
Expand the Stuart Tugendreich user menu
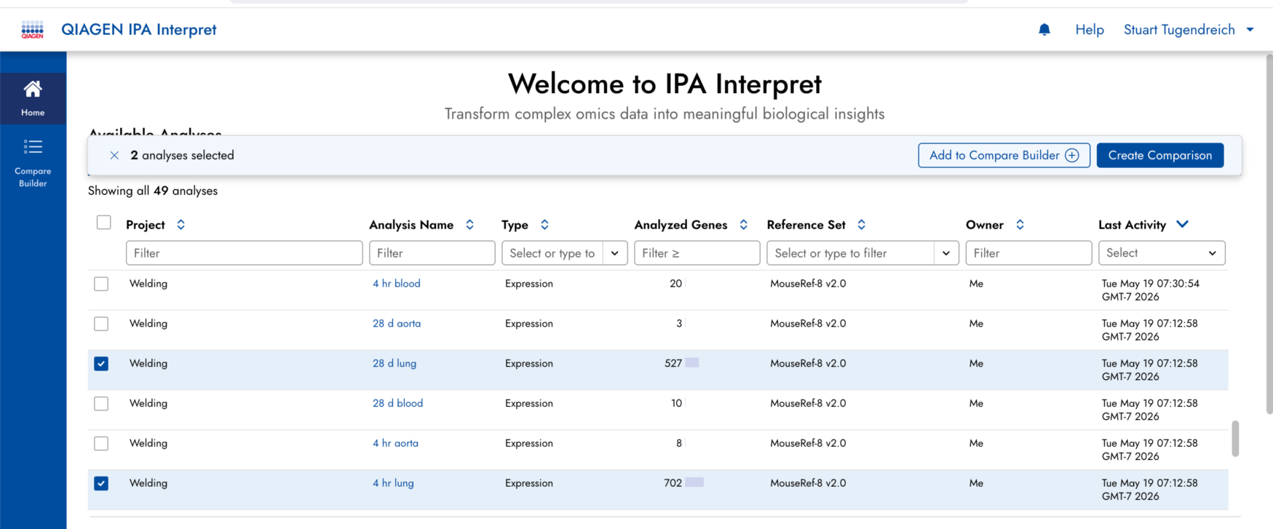pyautogui.click(x=1189, y=30)
